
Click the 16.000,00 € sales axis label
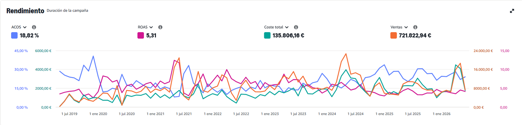[x=483, y=69]
